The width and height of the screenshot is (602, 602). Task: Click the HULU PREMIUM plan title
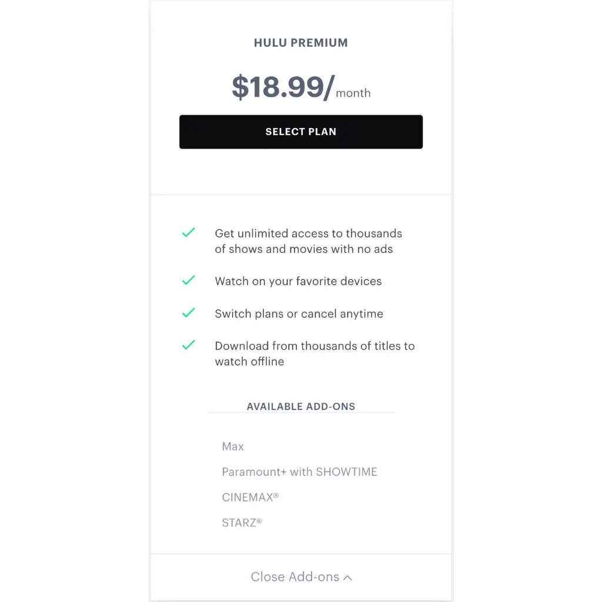[x=300, y=43]
